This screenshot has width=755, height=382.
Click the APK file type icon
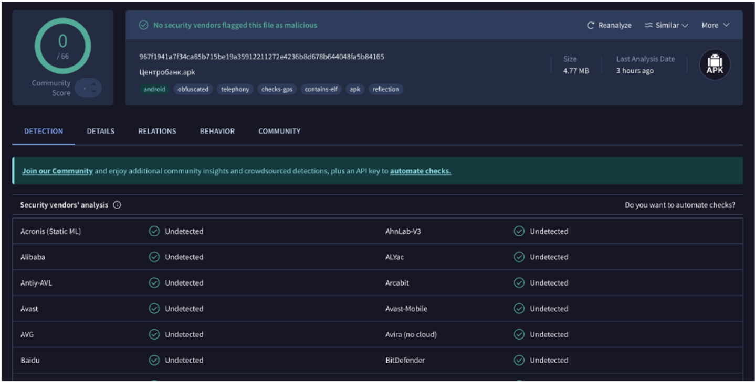pyautogui.click(x=715, y=65)
